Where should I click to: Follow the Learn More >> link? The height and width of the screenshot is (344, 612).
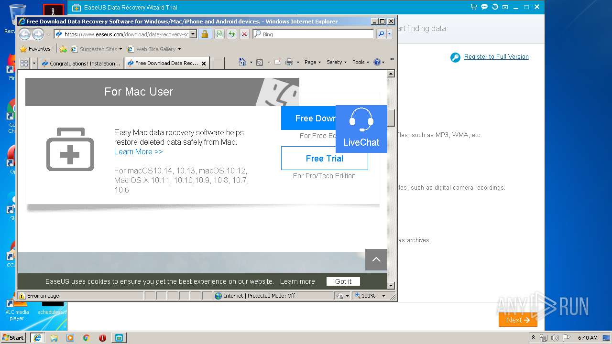(138, 151)
